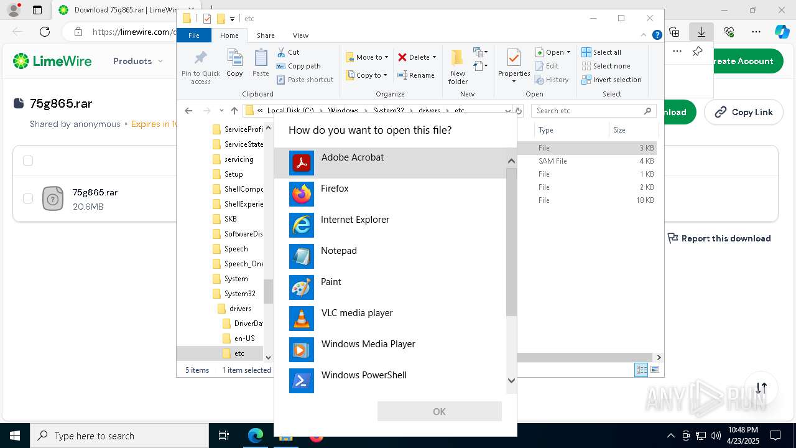Pick Internet Explorer from the app list
Screen dimensions: 796x448
(390, 225)
